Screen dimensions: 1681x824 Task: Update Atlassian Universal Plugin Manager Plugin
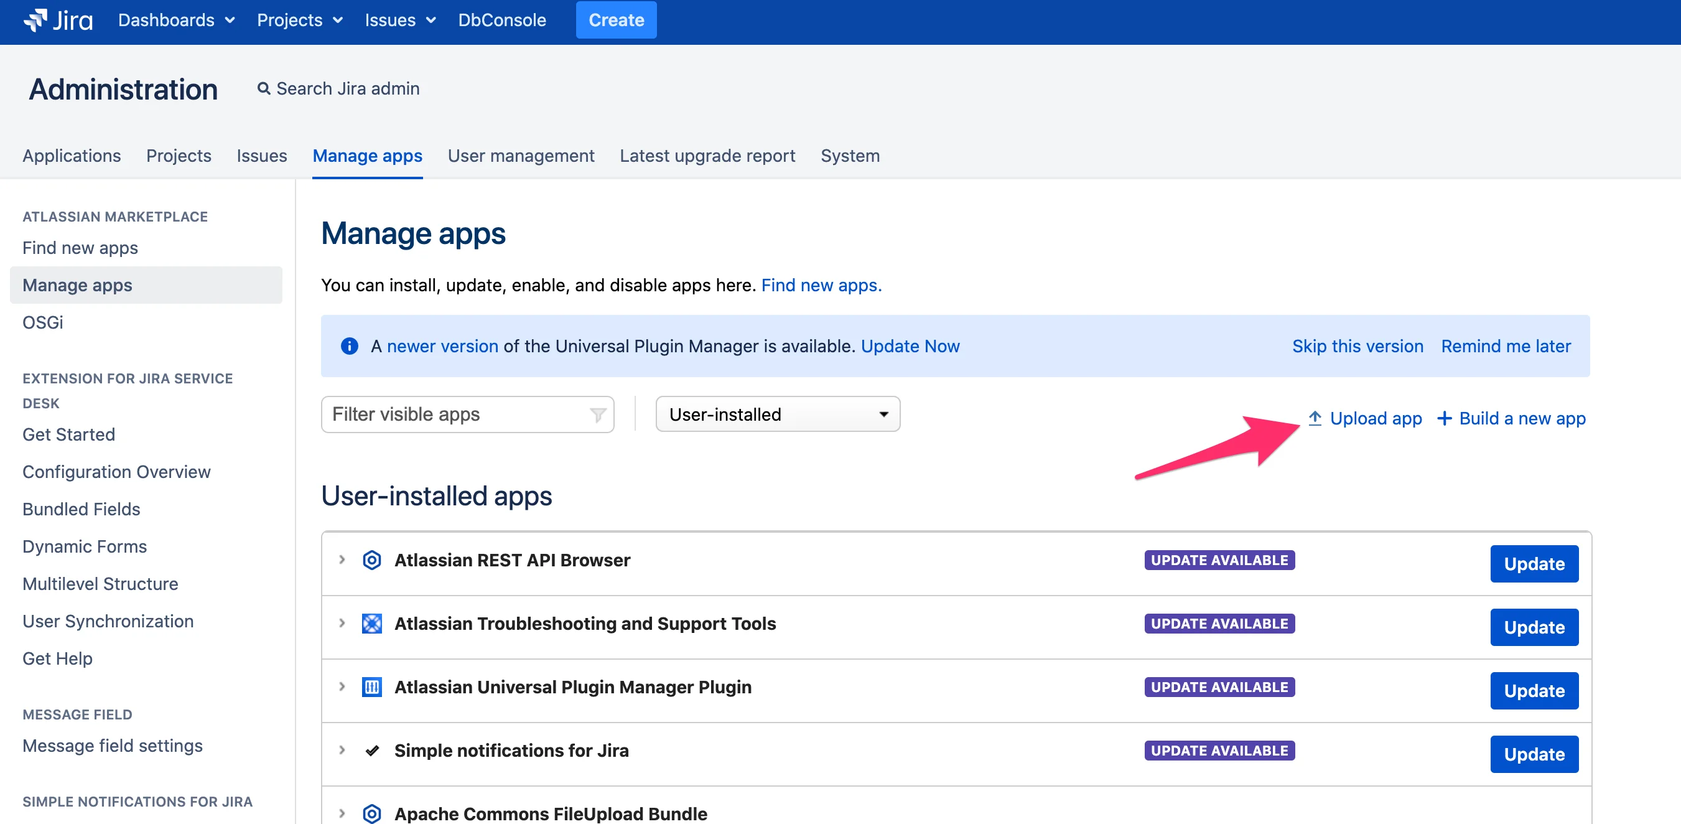(x=1534, y=691)
